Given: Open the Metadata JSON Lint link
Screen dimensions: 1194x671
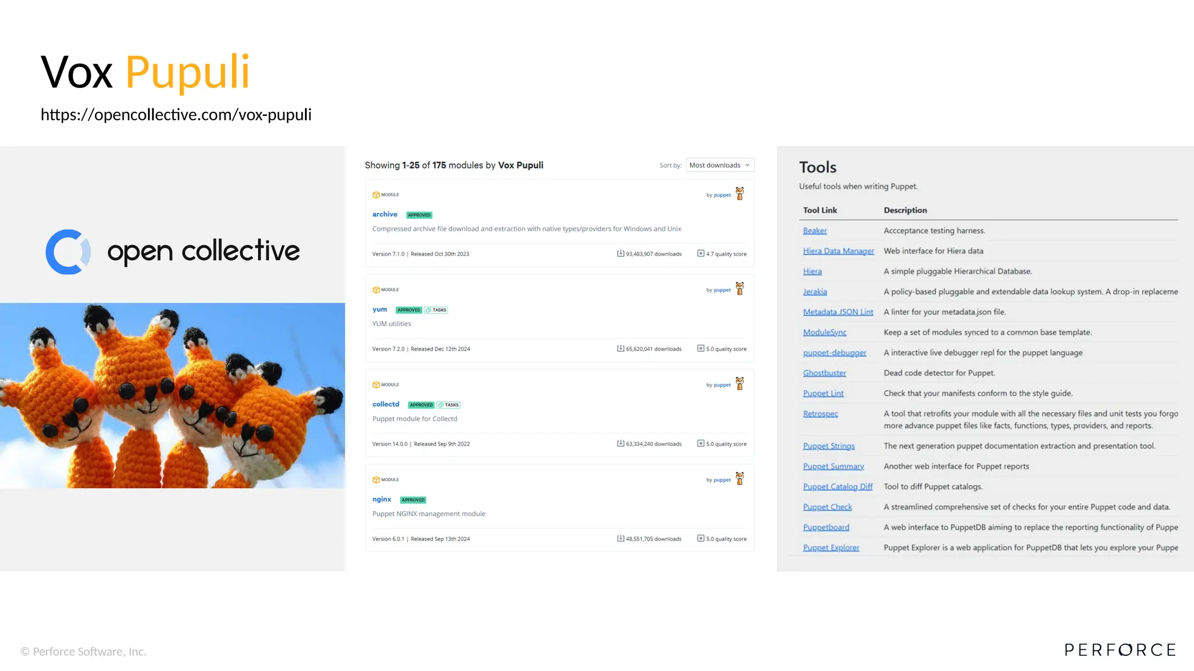Looking at the screenshot, I should [838, 312].
